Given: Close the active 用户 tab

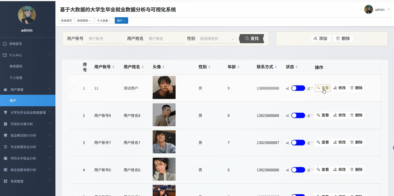Looking at the screenshot, I should [124, 21].
